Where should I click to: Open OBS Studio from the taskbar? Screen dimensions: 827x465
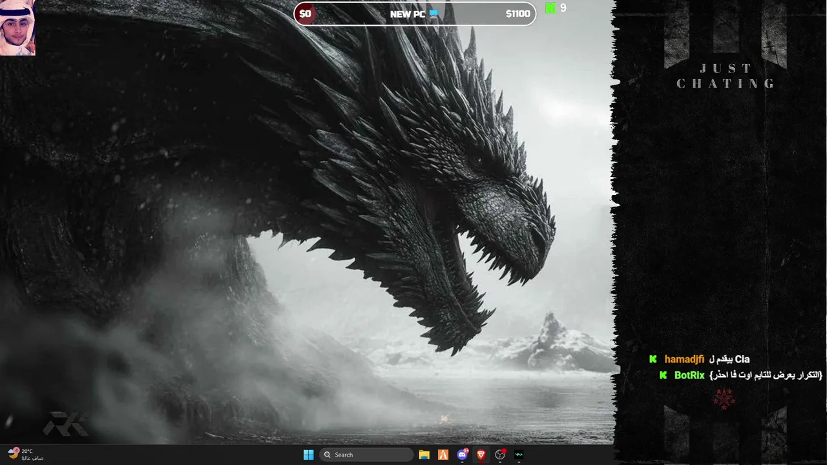pos(499,455)
